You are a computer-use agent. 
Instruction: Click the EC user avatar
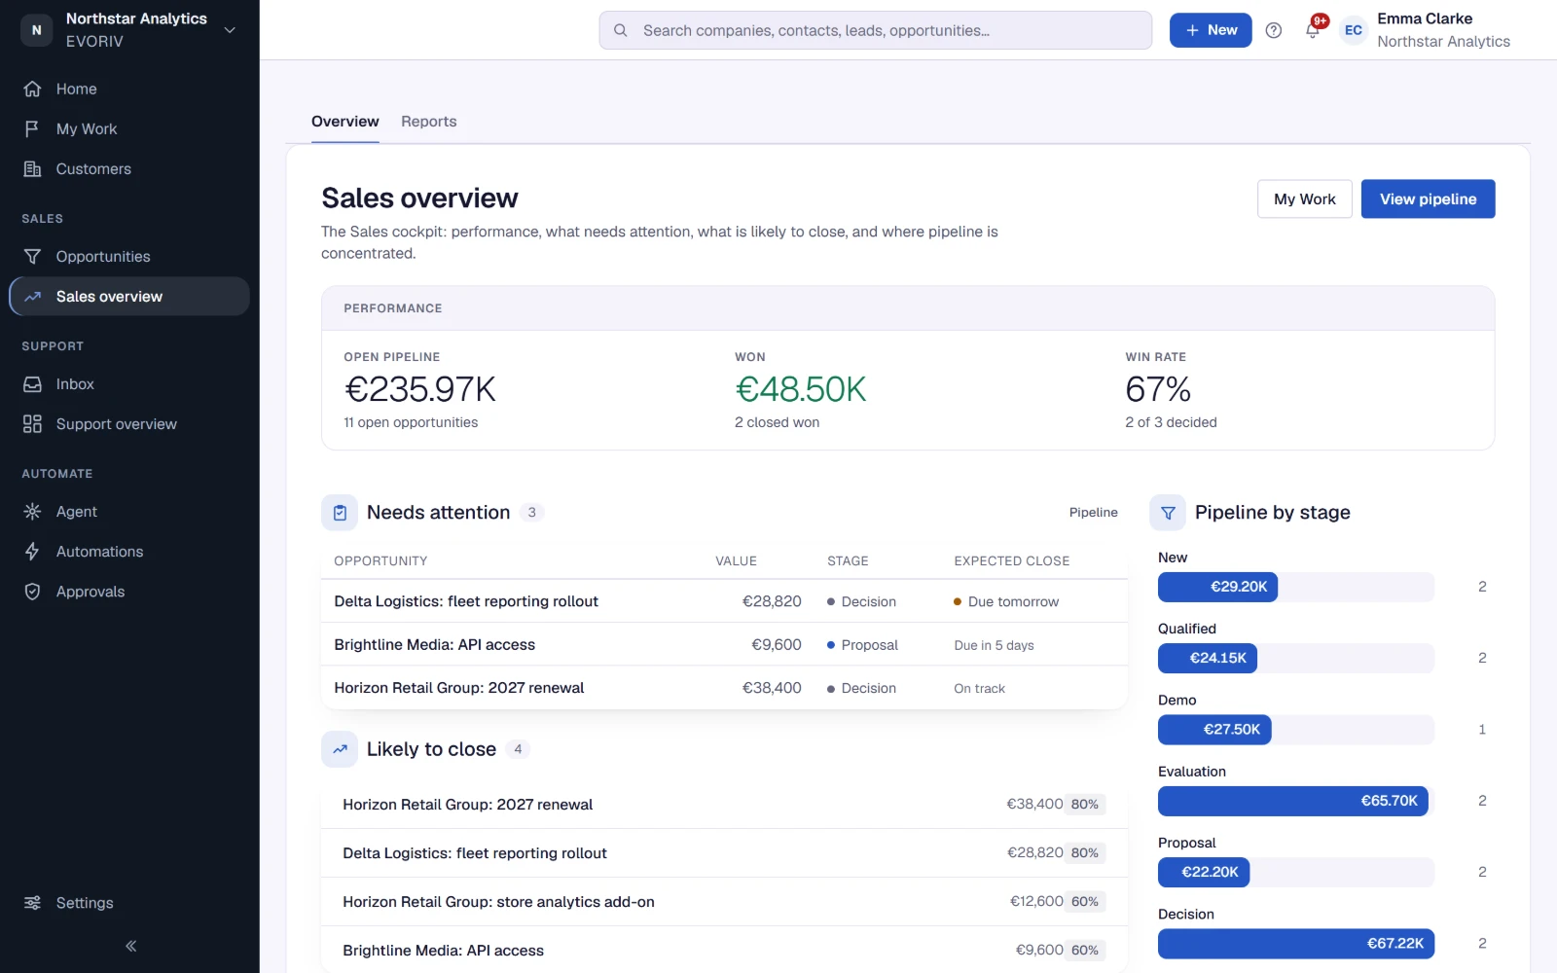coord(1353,30)
